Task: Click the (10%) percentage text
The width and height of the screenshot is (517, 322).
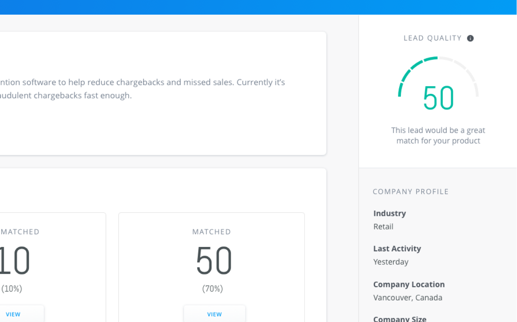Action: (x=11, y=289)
